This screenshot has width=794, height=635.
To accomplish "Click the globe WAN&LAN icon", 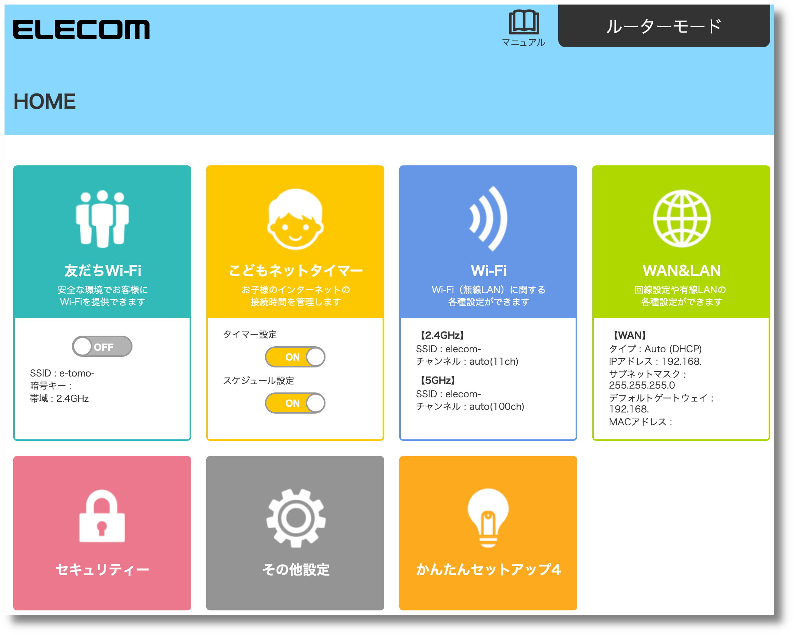I will click(x=682, y=219).
